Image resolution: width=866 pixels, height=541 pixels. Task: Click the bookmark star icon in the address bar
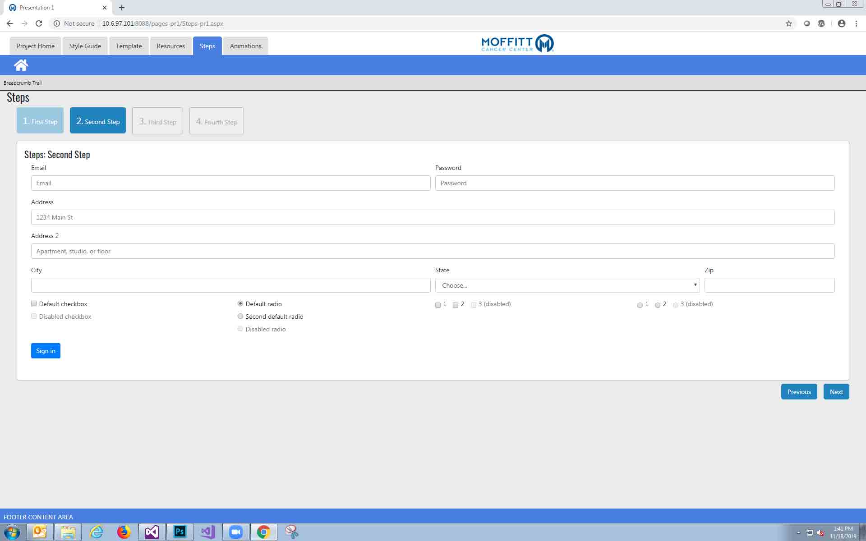pos(788,23)
